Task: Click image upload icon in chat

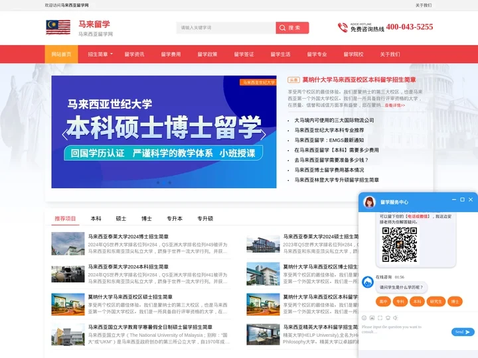Action: (372, 318)
